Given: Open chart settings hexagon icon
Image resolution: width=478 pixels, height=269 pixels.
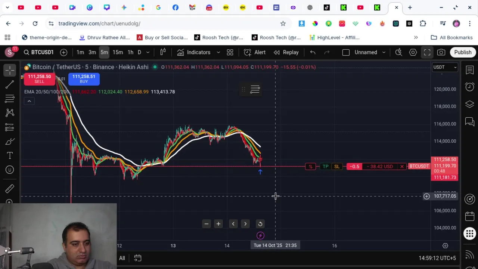Looking at the screenshot, I should pyautogui.click(x=413, y=52).
